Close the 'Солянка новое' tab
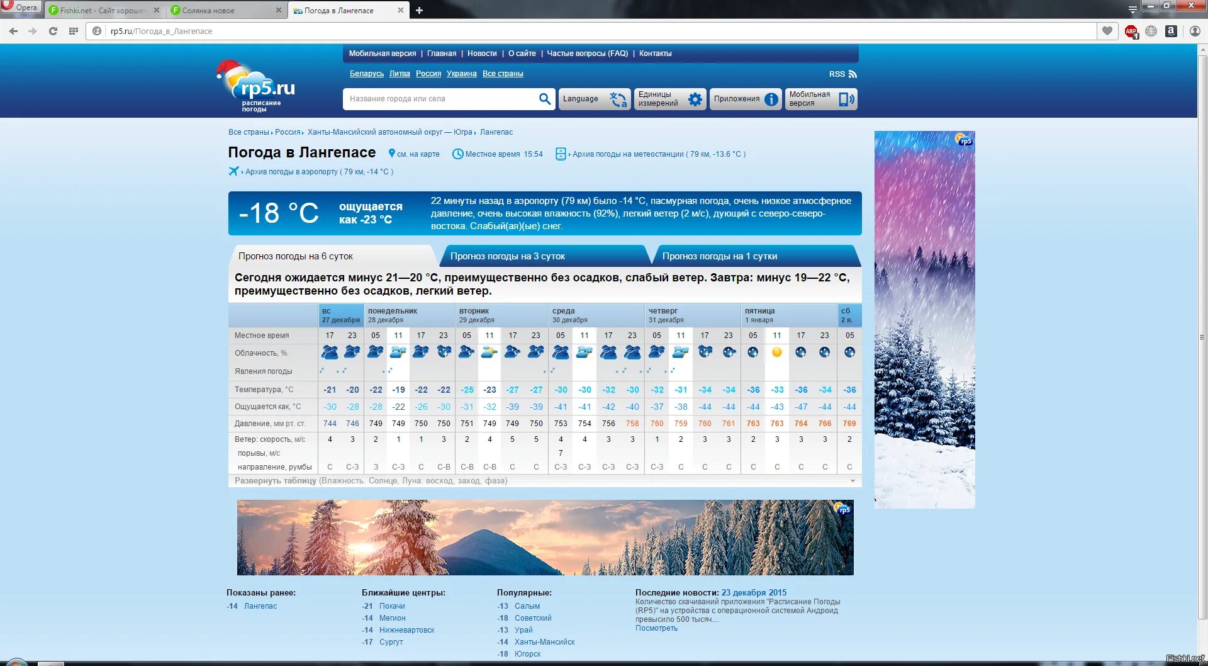The image size is (1208, 666). point(279,10)
